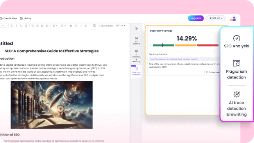
Task: Click the red segment of percentage bar
Action: tap(208, 45)
